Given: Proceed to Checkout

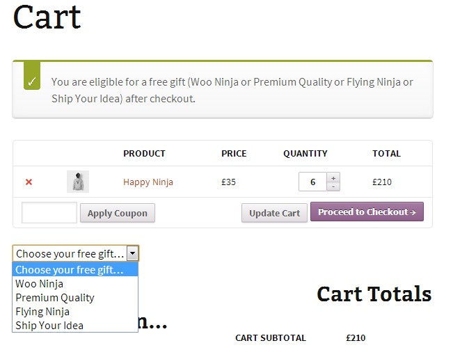Looking at the screenshot, I should pos(367,212).
